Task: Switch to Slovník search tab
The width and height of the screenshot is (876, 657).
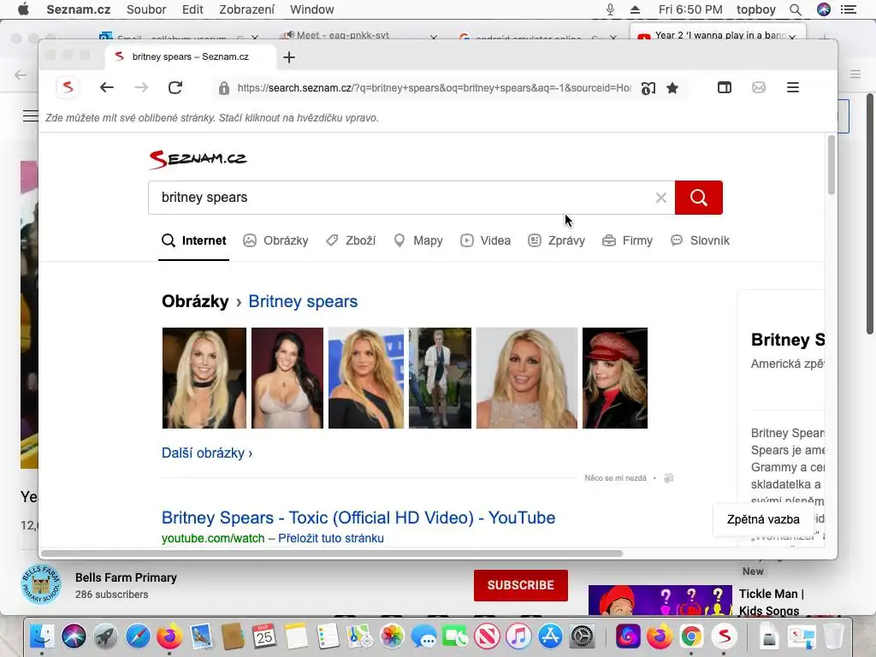Action: [x=700, y=240]
